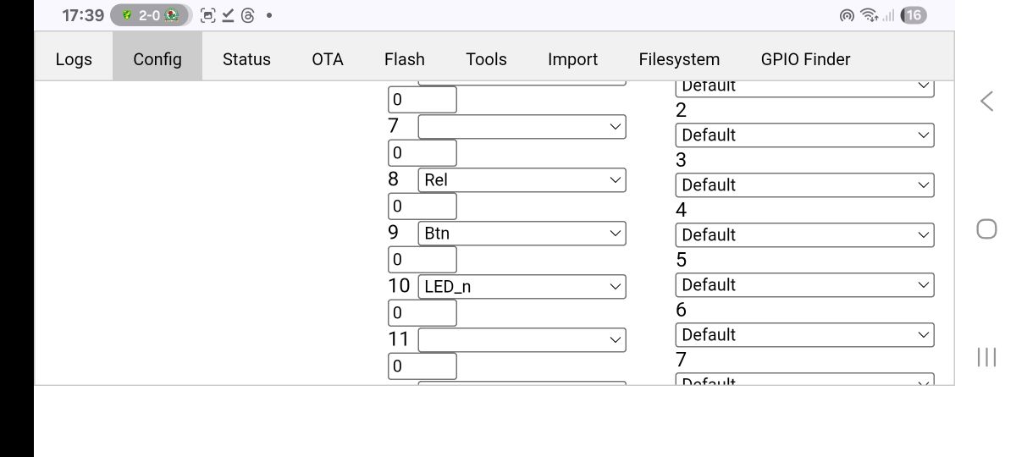
Task: Tap the Wi-Fi status icon
Action: coord(868,15)
